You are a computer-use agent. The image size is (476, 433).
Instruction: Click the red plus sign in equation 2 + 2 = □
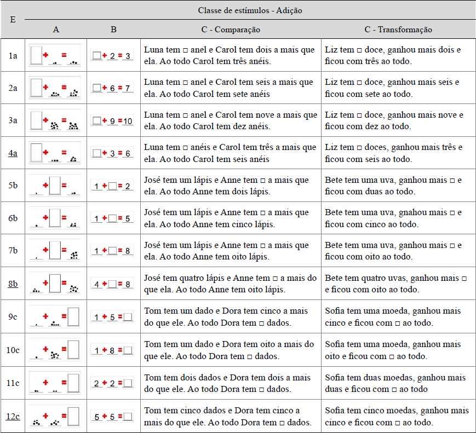pos(104,383)
